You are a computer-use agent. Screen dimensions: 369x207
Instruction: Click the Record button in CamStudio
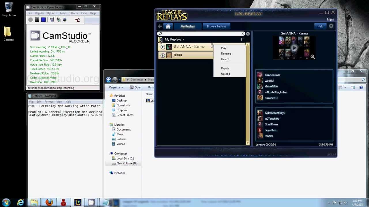pyautogui.click(x=31, y=20)
